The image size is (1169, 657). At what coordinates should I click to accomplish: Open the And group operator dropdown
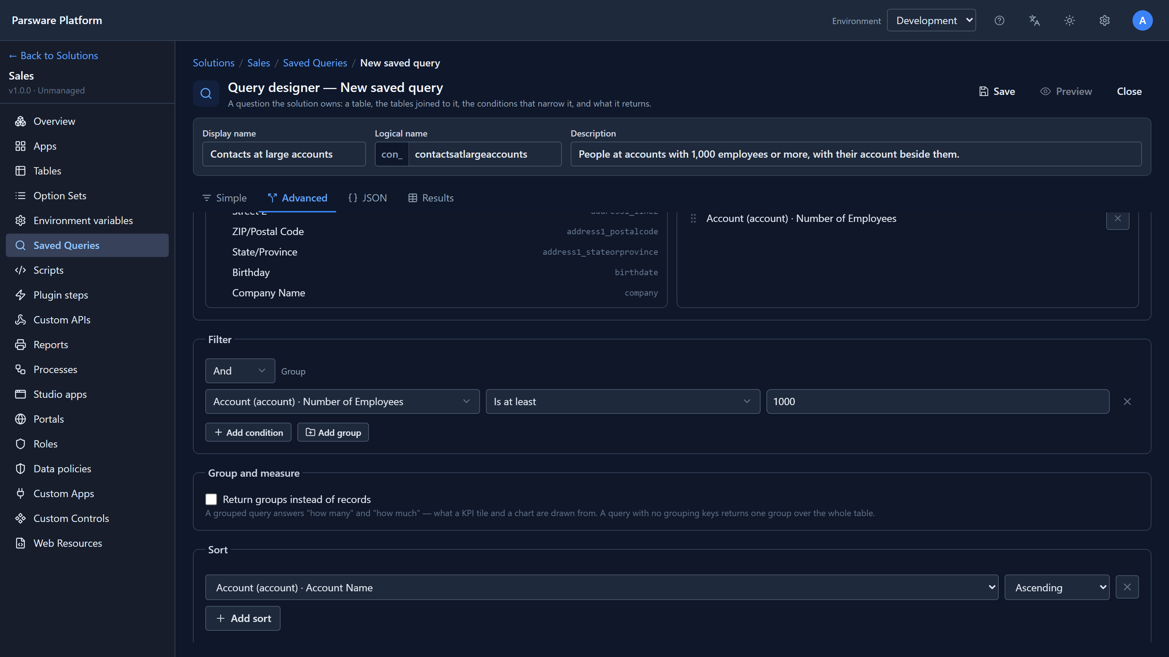(x=240, y=371)
